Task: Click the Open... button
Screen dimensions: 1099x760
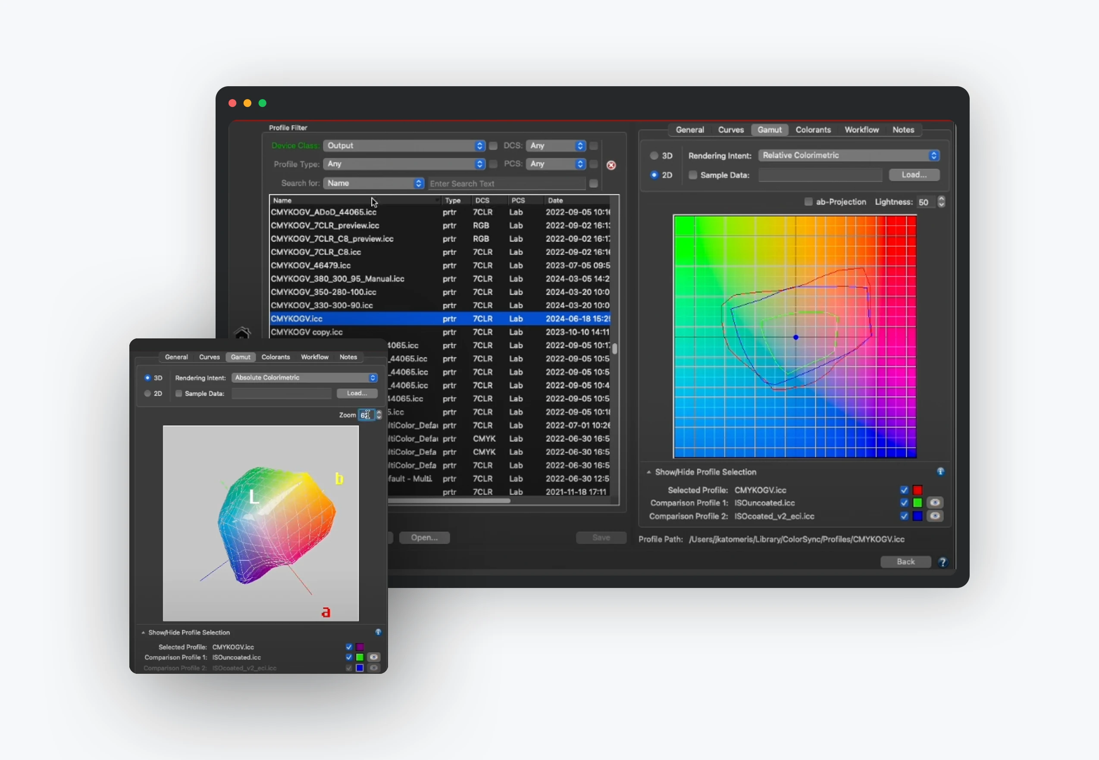Action: tap(424, 538)
